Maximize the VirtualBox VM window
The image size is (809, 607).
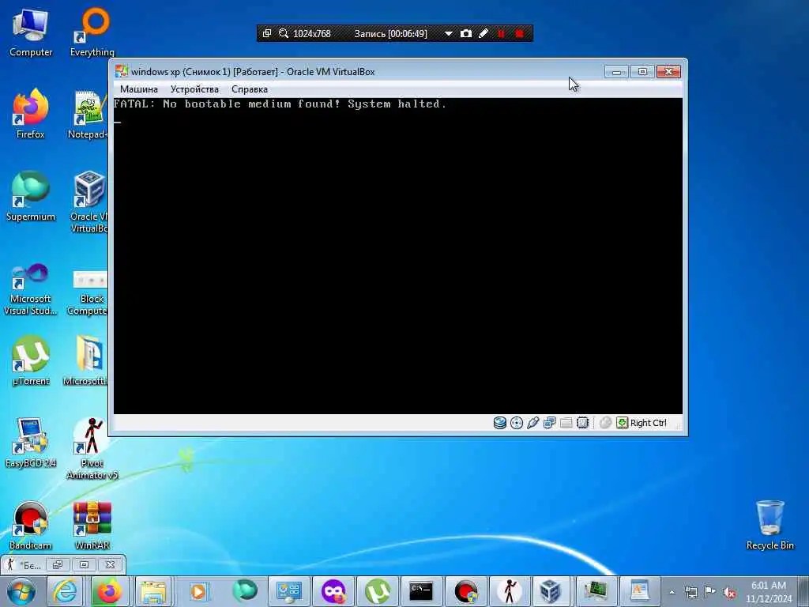point(642,72)
